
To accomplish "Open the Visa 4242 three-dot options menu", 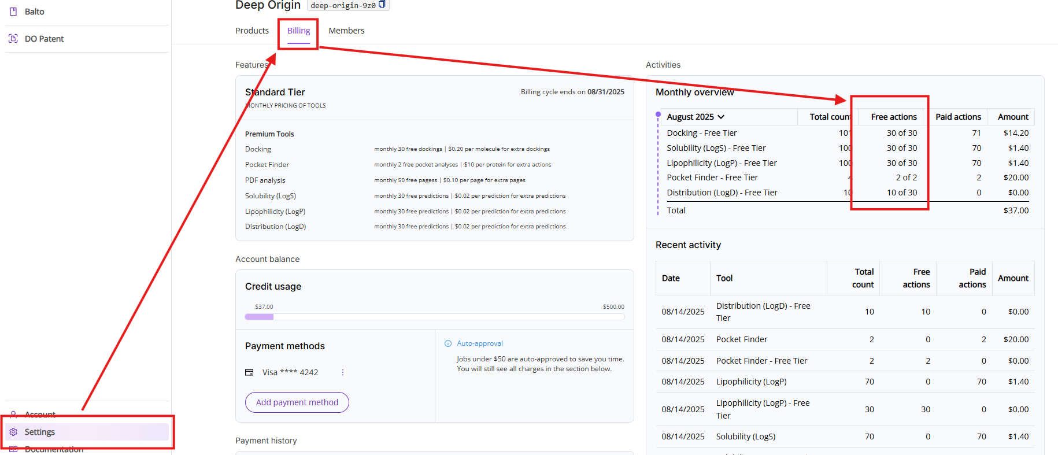I will click(x=343, y=372).
